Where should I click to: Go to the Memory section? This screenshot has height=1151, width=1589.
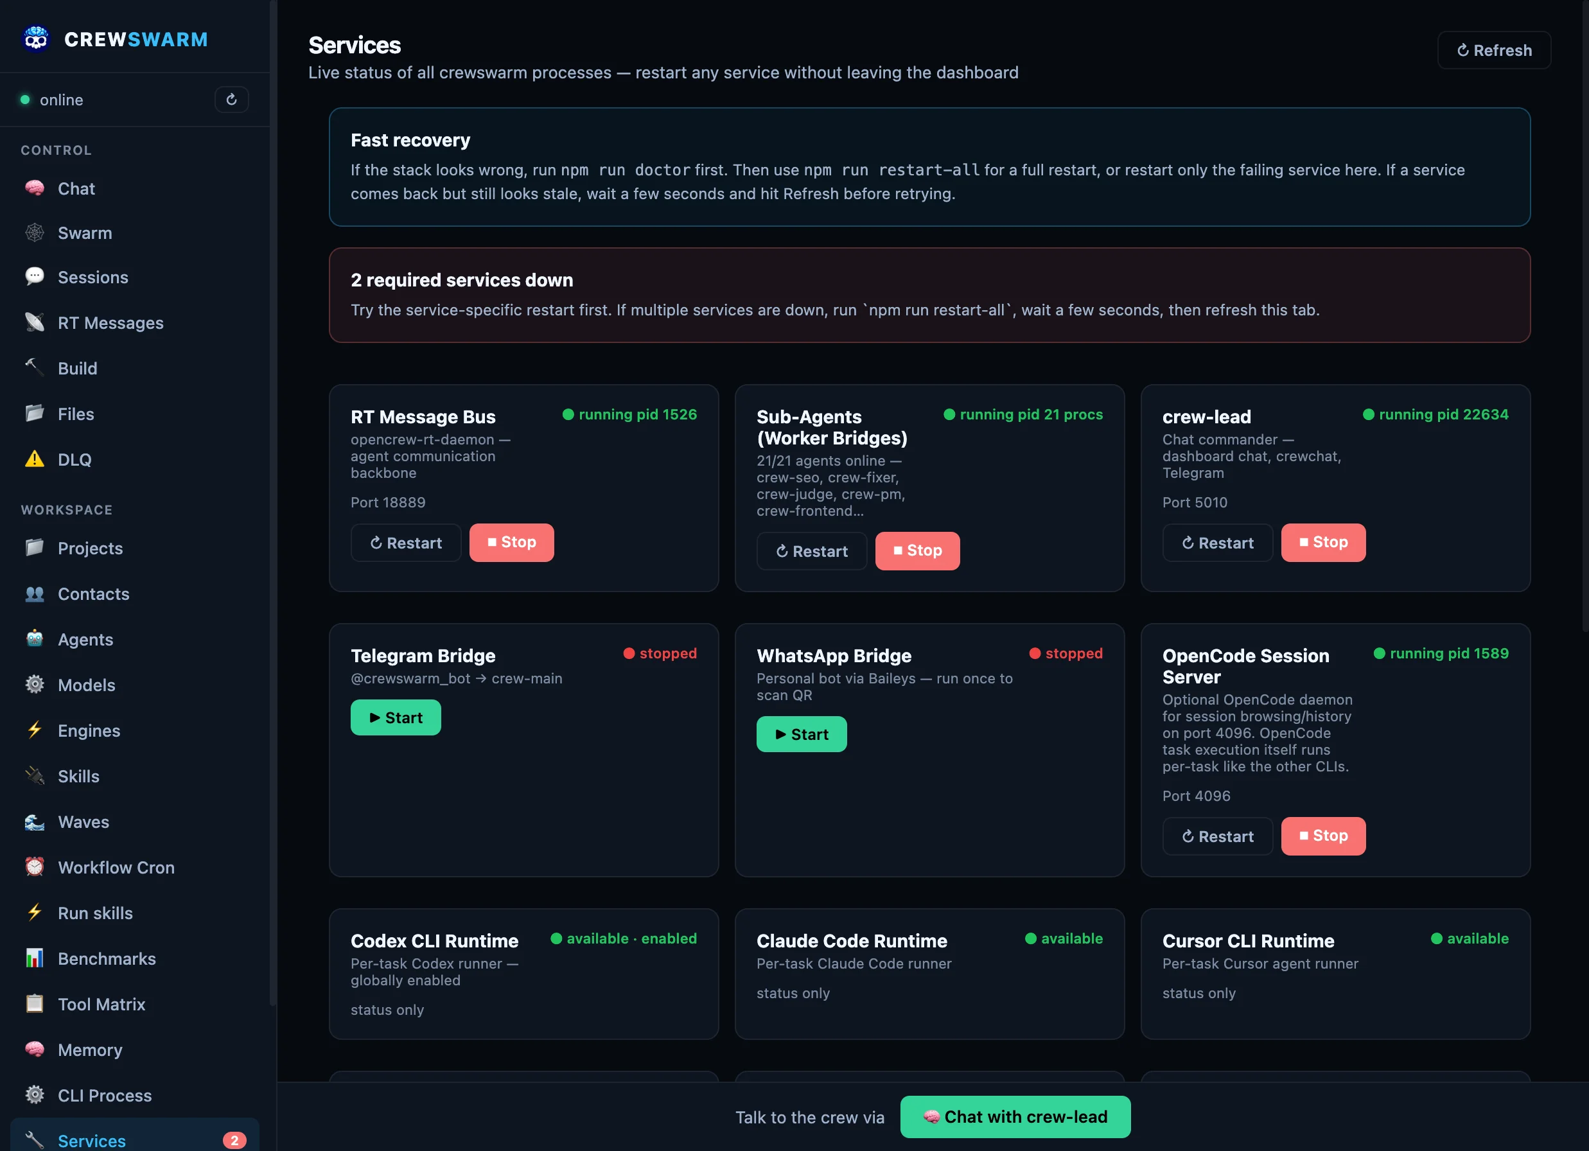tap(90, 1050)
